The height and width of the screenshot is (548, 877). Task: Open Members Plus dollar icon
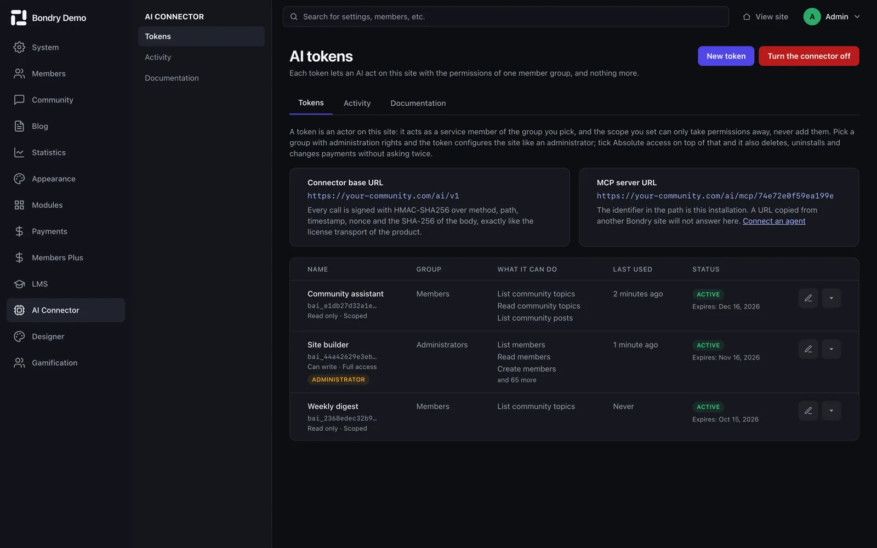point(19,258)
